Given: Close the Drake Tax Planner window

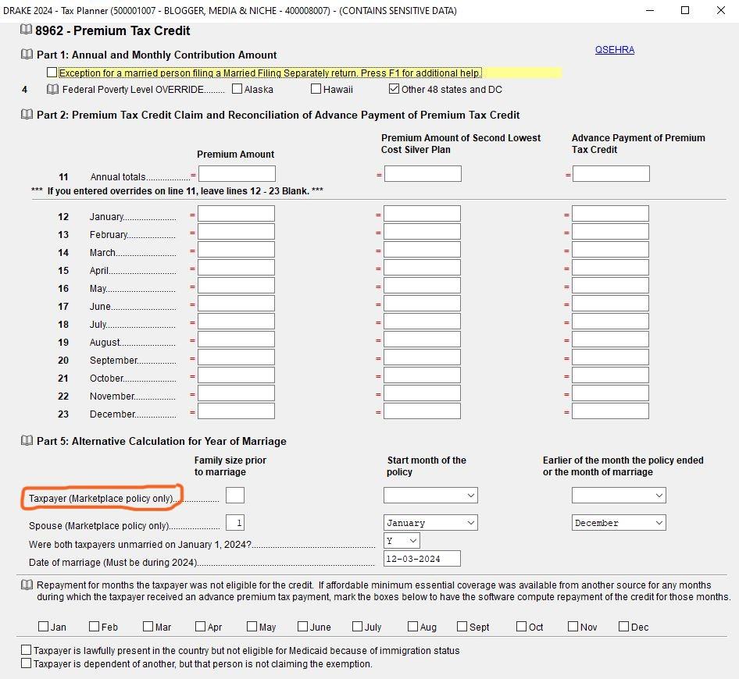Looking at the screenshot, I should pos(720,10).
